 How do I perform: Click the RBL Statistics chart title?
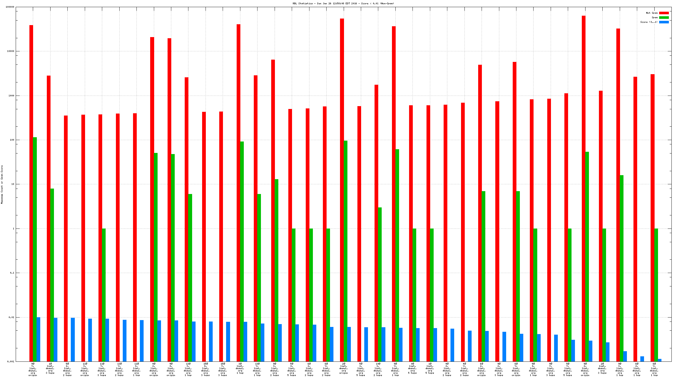[343, 3]
